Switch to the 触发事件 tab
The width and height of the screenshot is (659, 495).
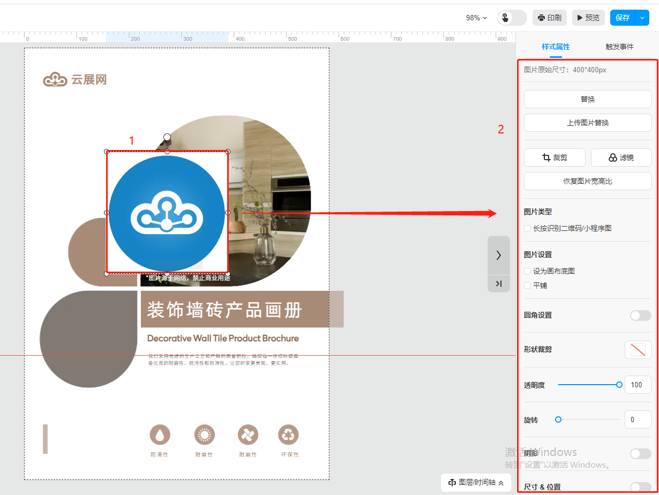click(619, 47)
